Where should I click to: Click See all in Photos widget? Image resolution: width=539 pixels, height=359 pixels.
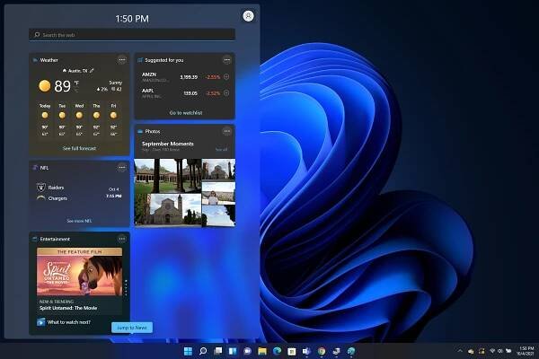[x=221, y=150]
